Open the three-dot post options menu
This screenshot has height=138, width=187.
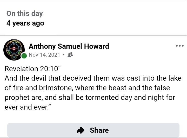point(179,46)
